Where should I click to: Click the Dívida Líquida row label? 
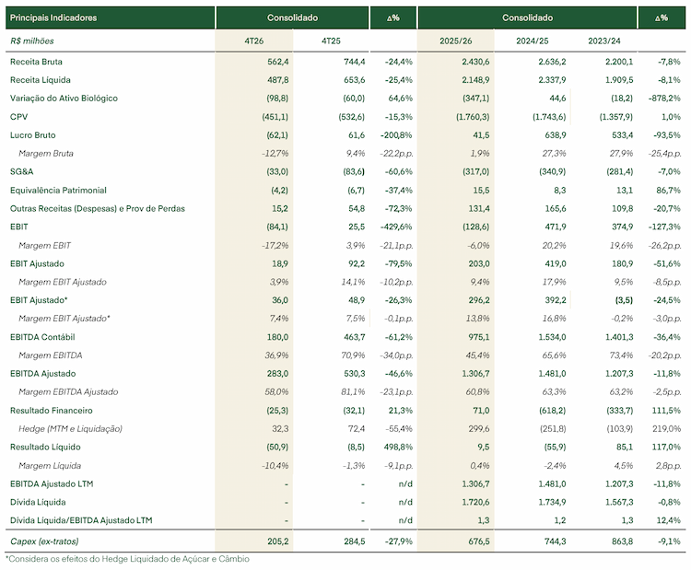[x=38, y=502]
